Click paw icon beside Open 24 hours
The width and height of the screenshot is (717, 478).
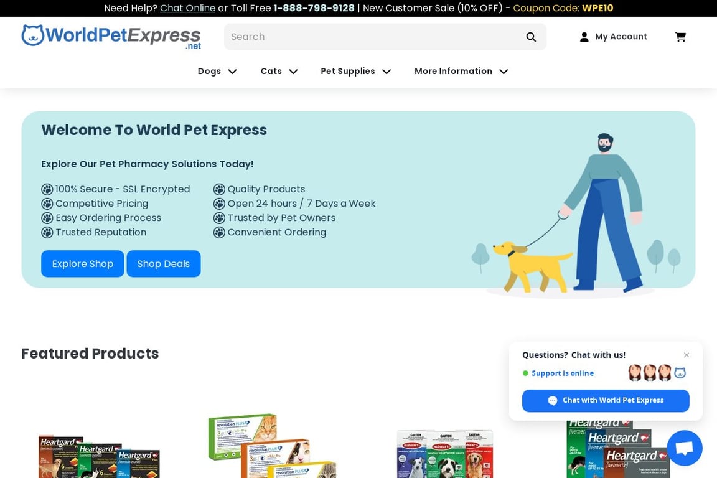tap(220, 204)
